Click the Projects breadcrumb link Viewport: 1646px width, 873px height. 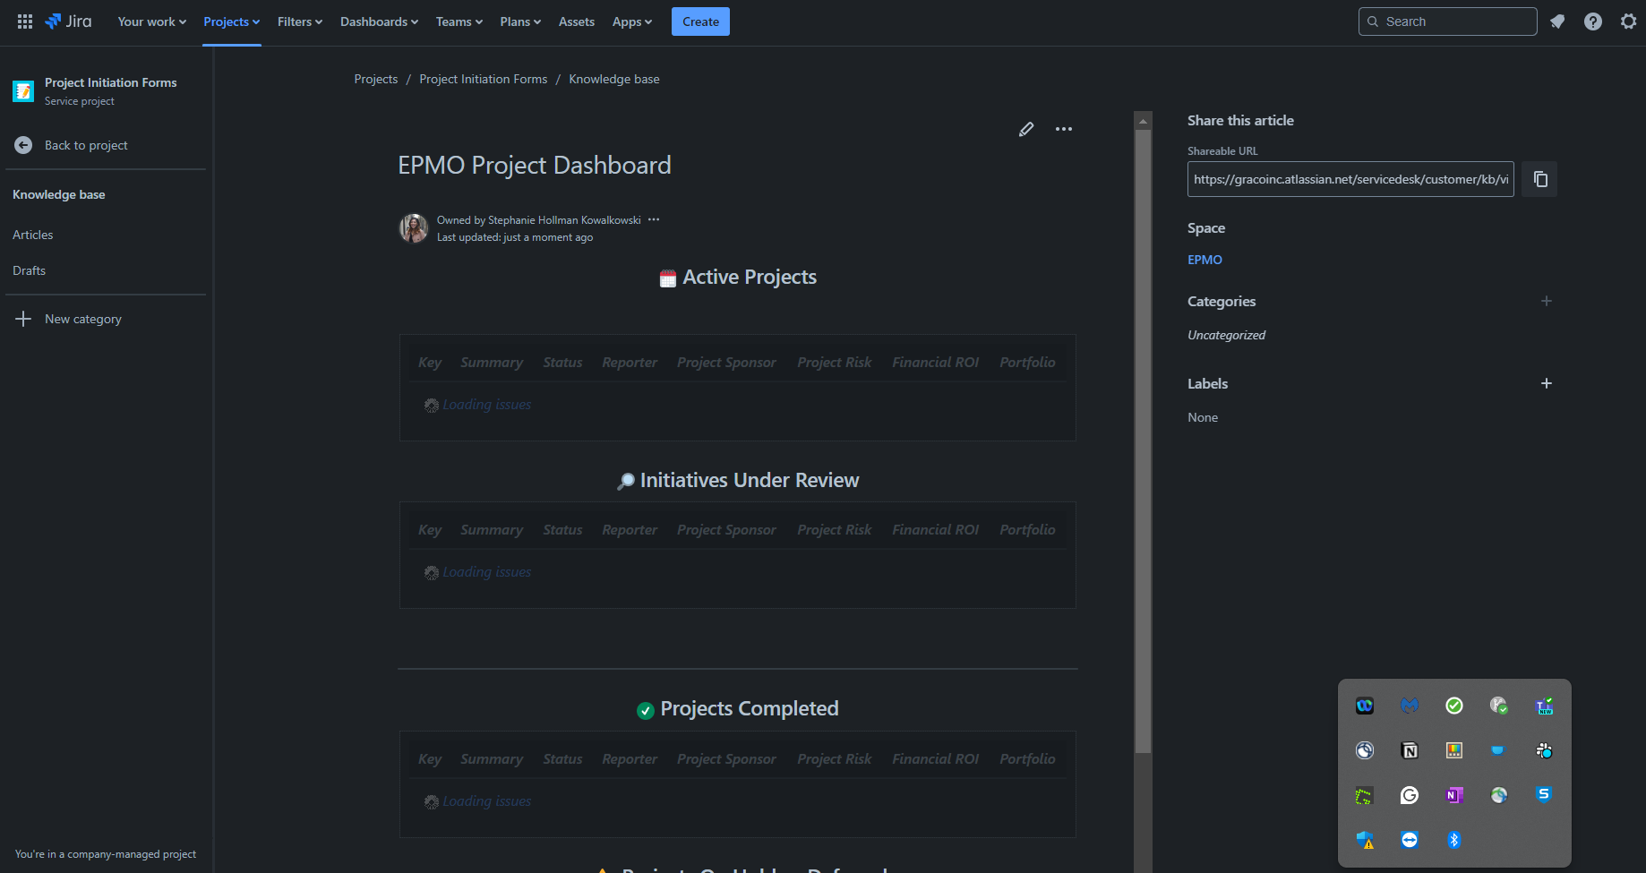point(376,79)
